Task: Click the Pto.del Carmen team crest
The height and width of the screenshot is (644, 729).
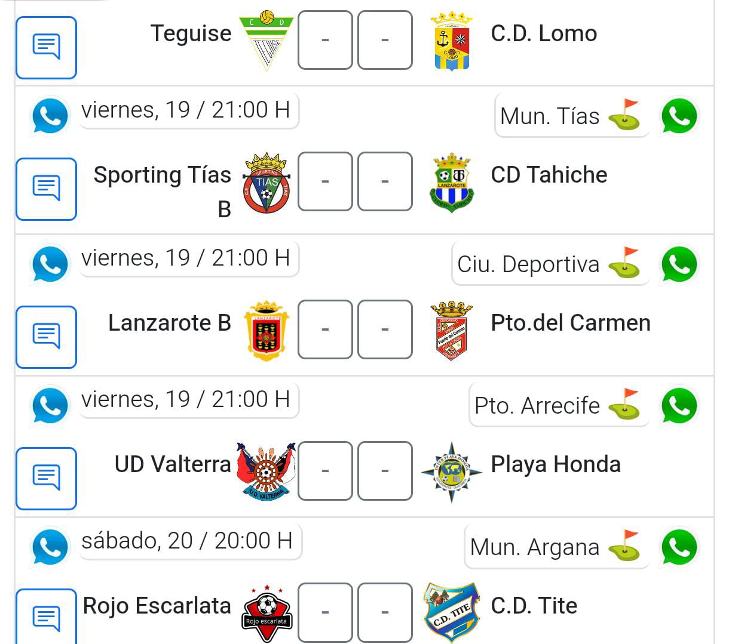Action: pos(452,331)
